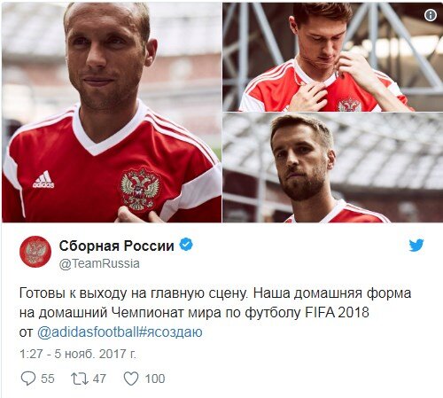
Task: Open the tweet timestamp 5 нояб. 2017
Action: [x=78, y=354]
